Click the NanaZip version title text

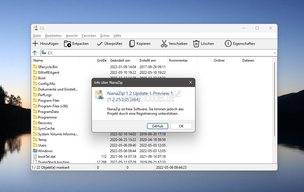[140, 96]
